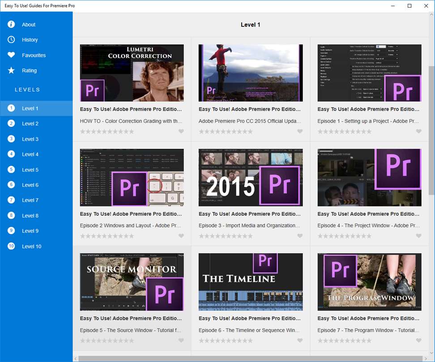This screenshot has height=362, width=435.
Task: Favourite Episode 5 The Source Window
Action: 181,341
